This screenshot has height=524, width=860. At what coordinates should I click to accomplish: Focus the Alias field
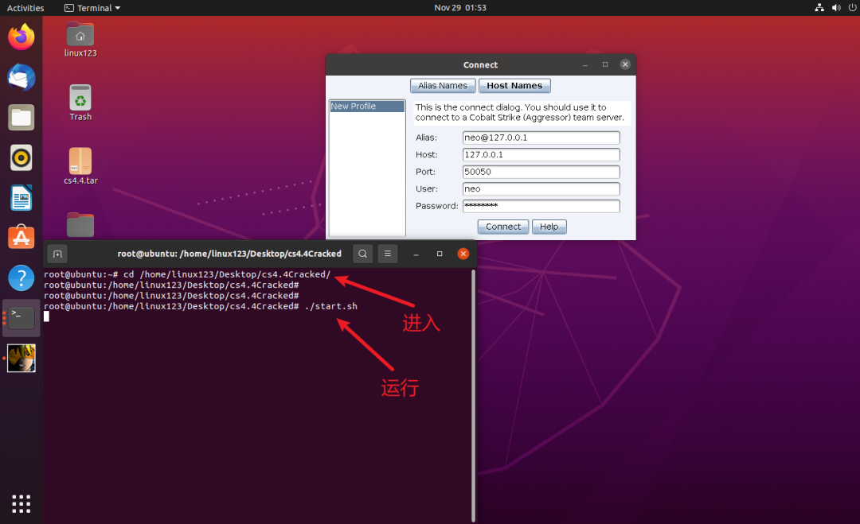[x=541, y=138]
